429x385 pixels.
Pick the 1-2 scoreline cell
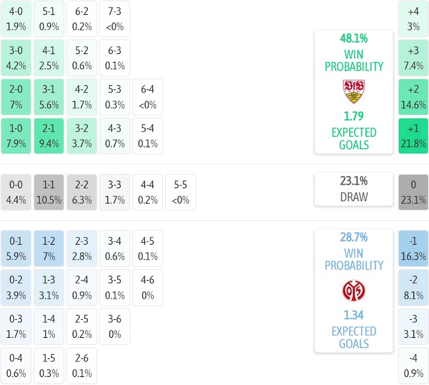coord(48,248)
